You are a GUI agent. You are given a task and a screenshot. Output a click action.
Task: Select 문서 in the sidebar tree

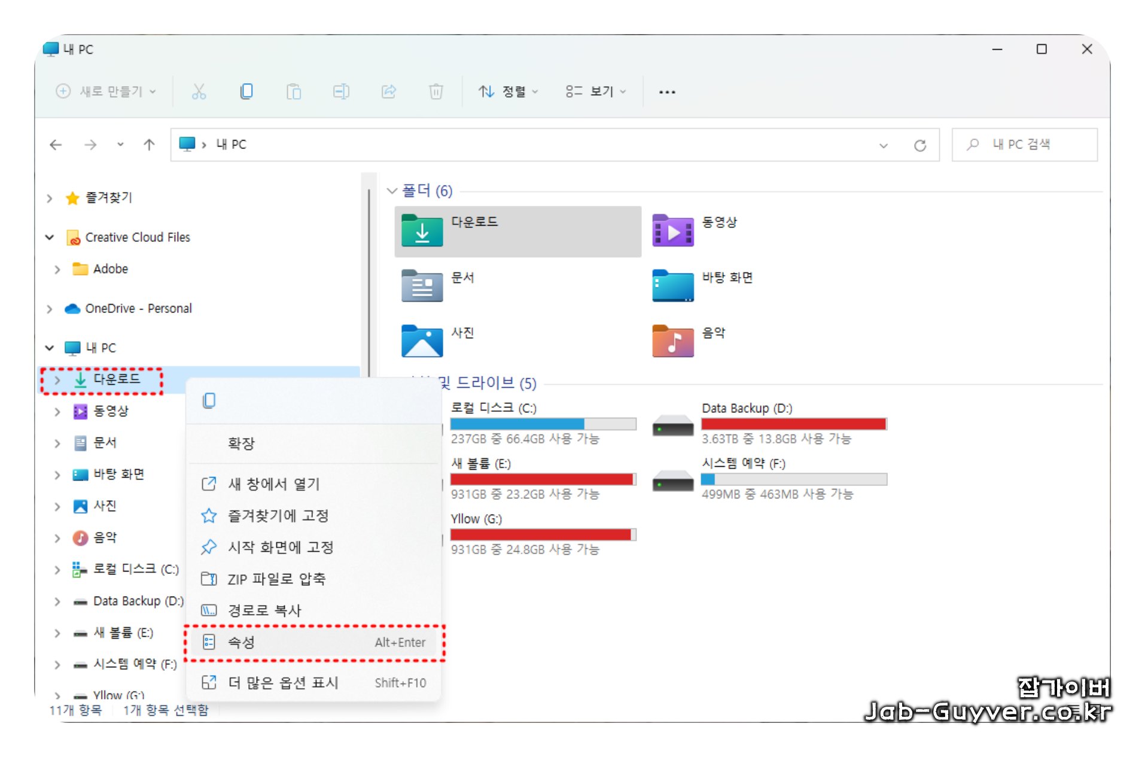point(105,443)
